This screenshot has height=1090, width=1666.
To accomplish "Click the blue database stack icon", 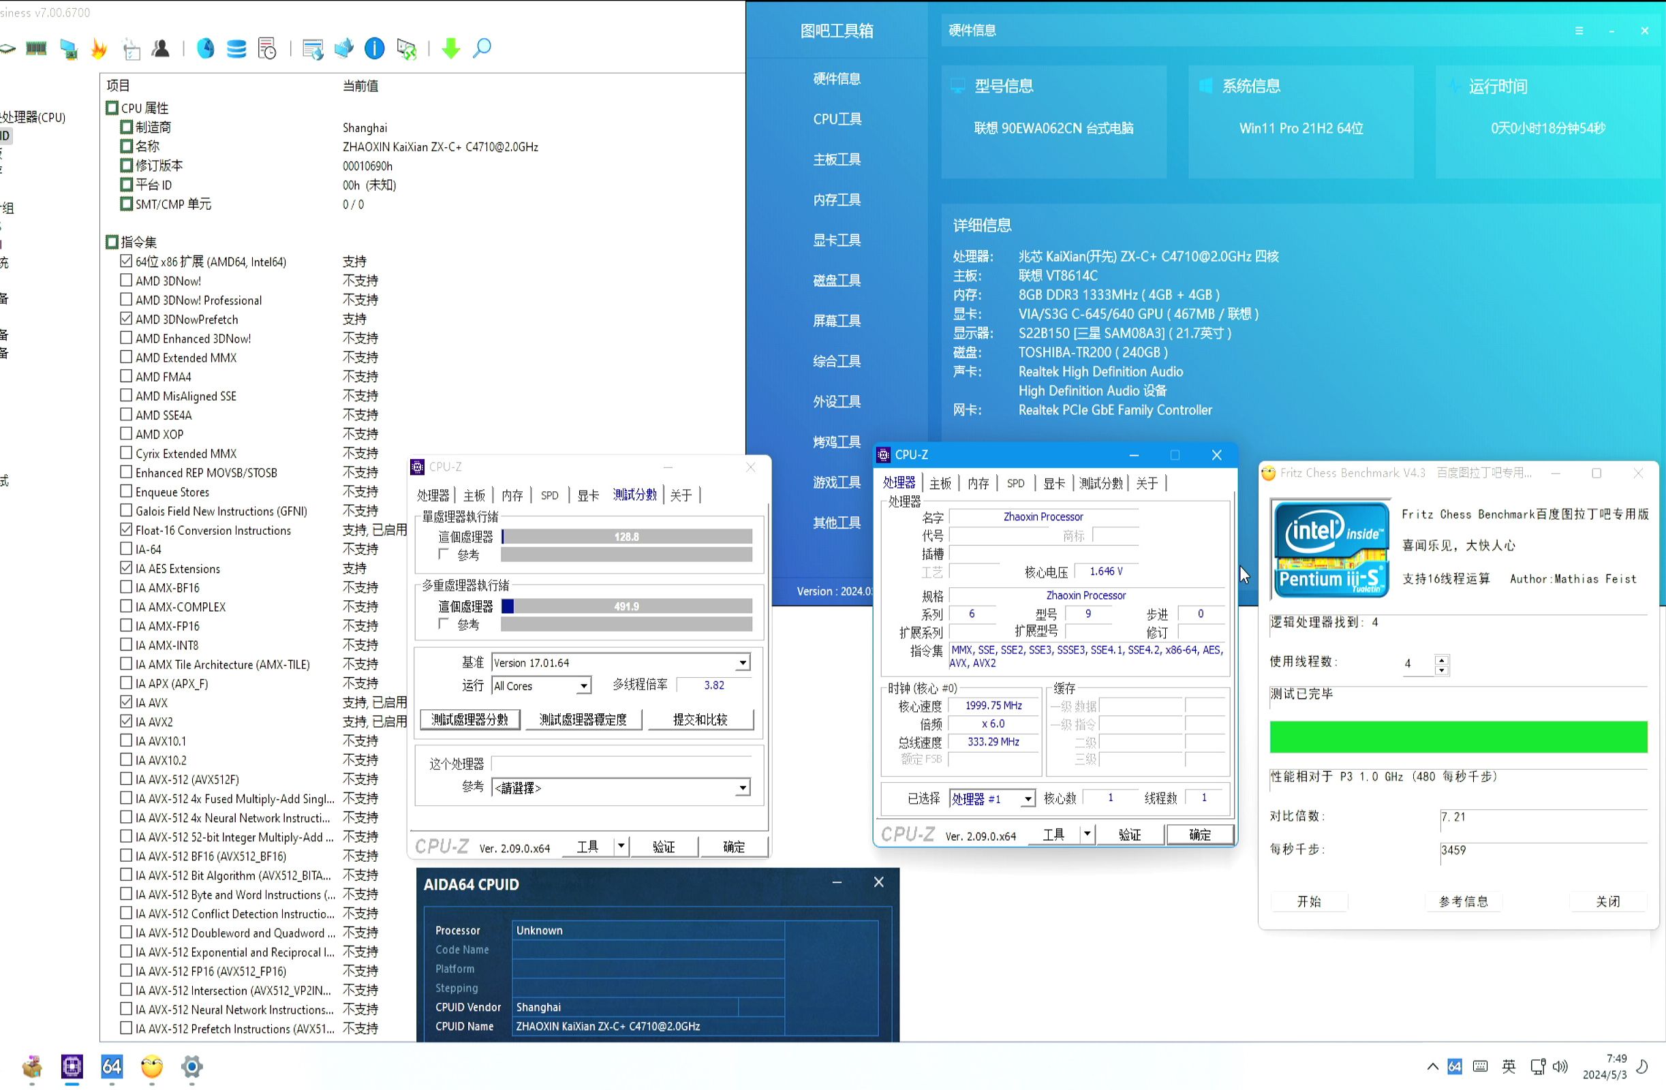I will click(x=236, y=48).
